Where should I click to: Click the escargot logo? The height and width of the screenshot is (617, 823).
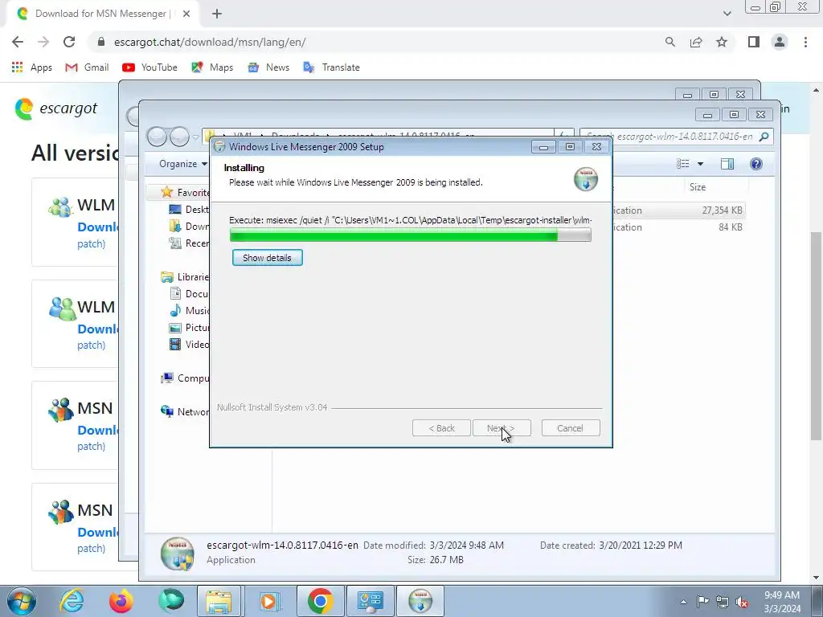[x=56, y=108]
